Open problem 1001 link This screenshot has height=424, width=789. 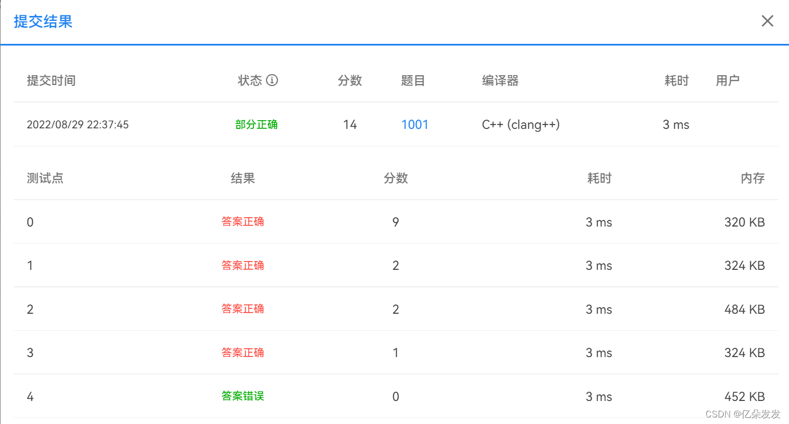point(415,125)
